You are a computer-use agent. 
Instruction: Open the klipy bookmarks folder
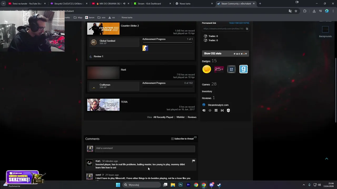pos(78,18)
